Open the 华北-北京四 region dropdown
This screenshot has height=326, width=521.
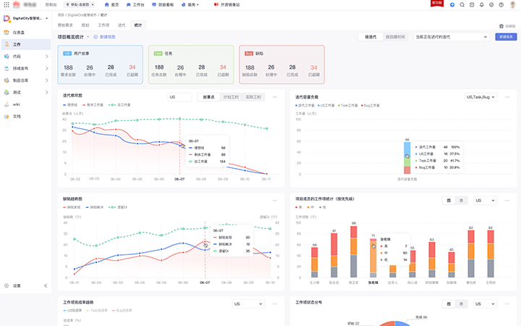point(80,4)
